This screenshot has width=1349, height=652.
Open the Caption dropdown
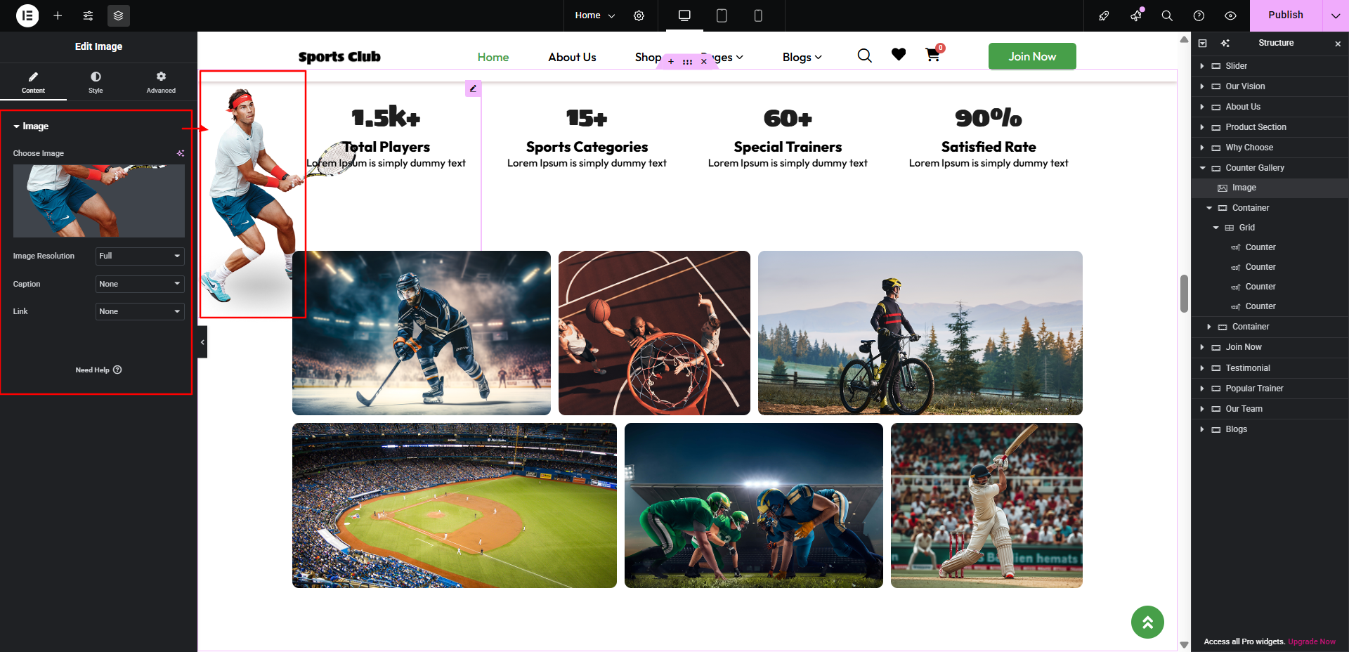pos(140,284)
